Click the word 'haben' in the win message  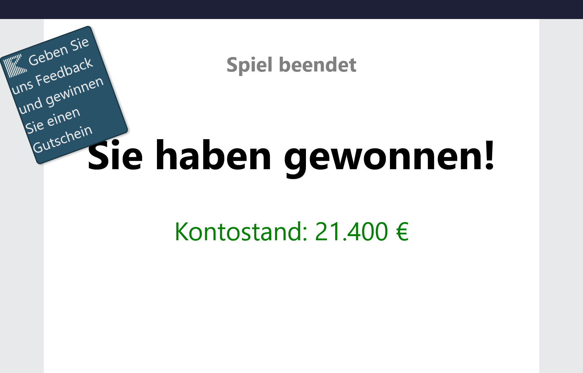coord(213,155)
